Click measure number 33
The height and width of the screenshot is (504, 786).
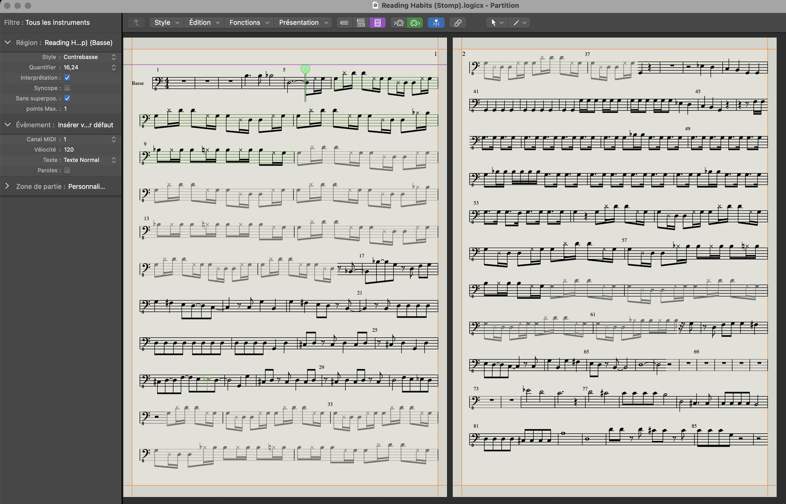click(330, 404)
